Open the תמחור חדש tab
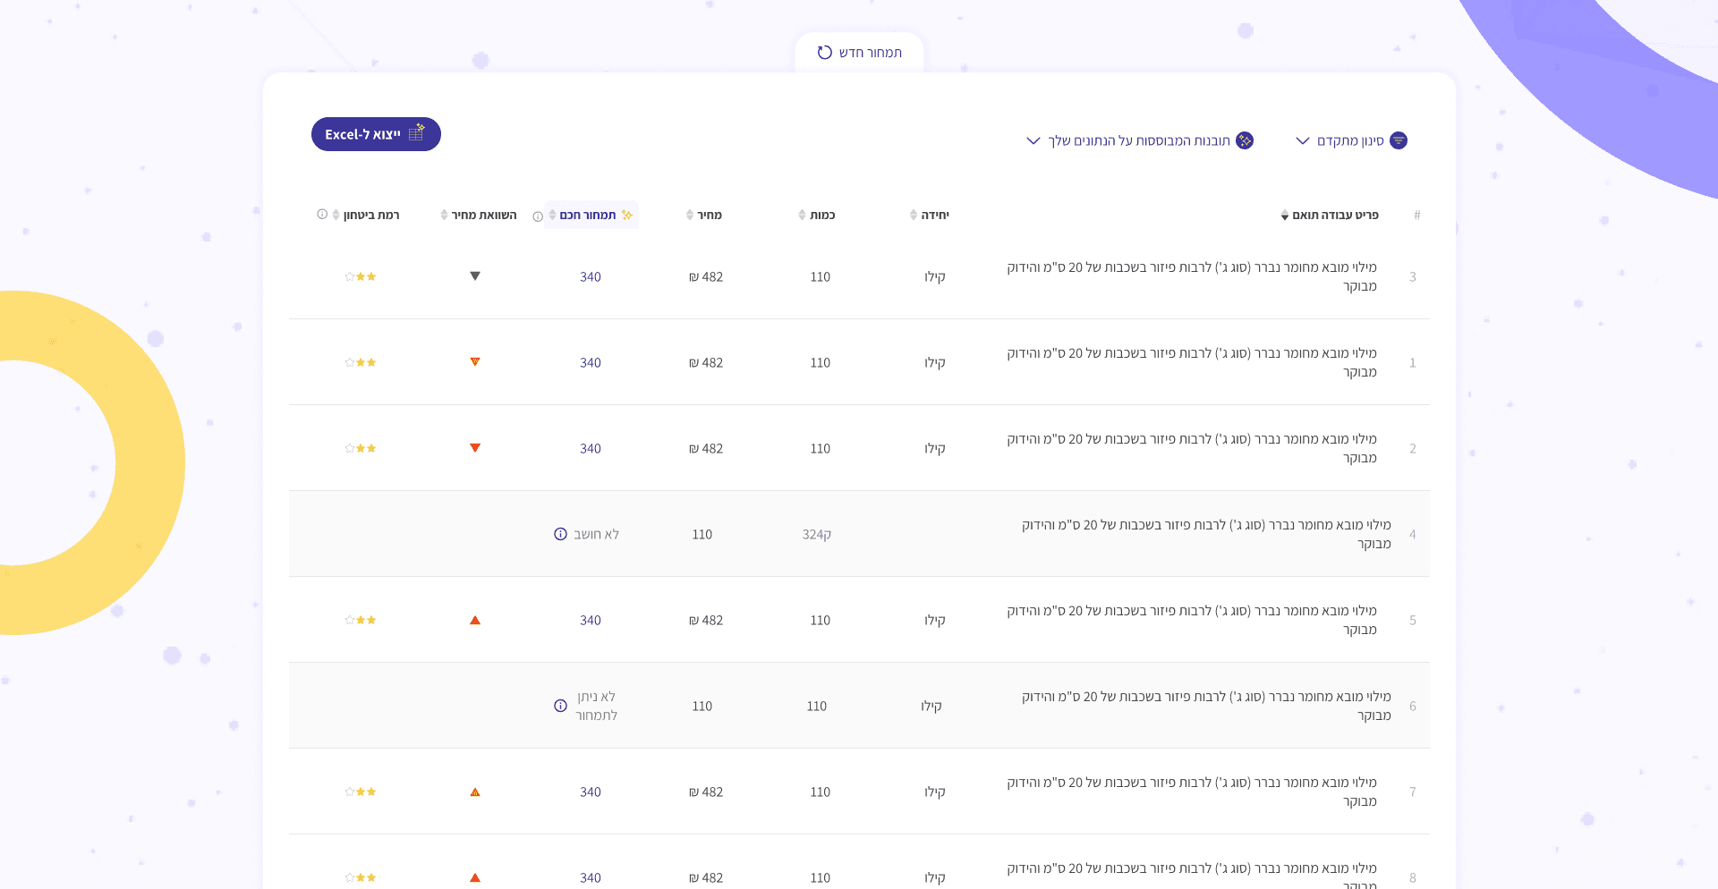 859,53
